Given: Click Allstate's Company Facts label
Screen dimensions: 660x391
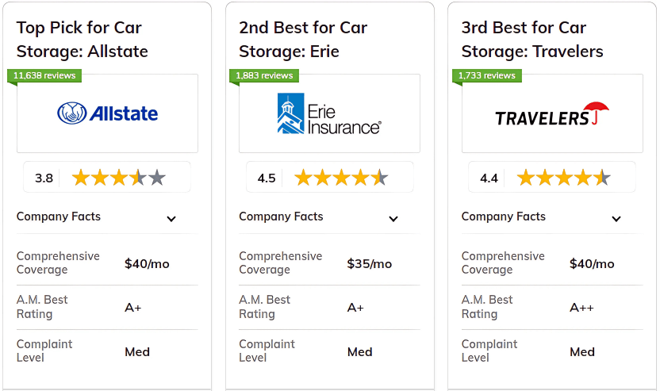Looking at the screenshot, I should [x=59, y=217].
